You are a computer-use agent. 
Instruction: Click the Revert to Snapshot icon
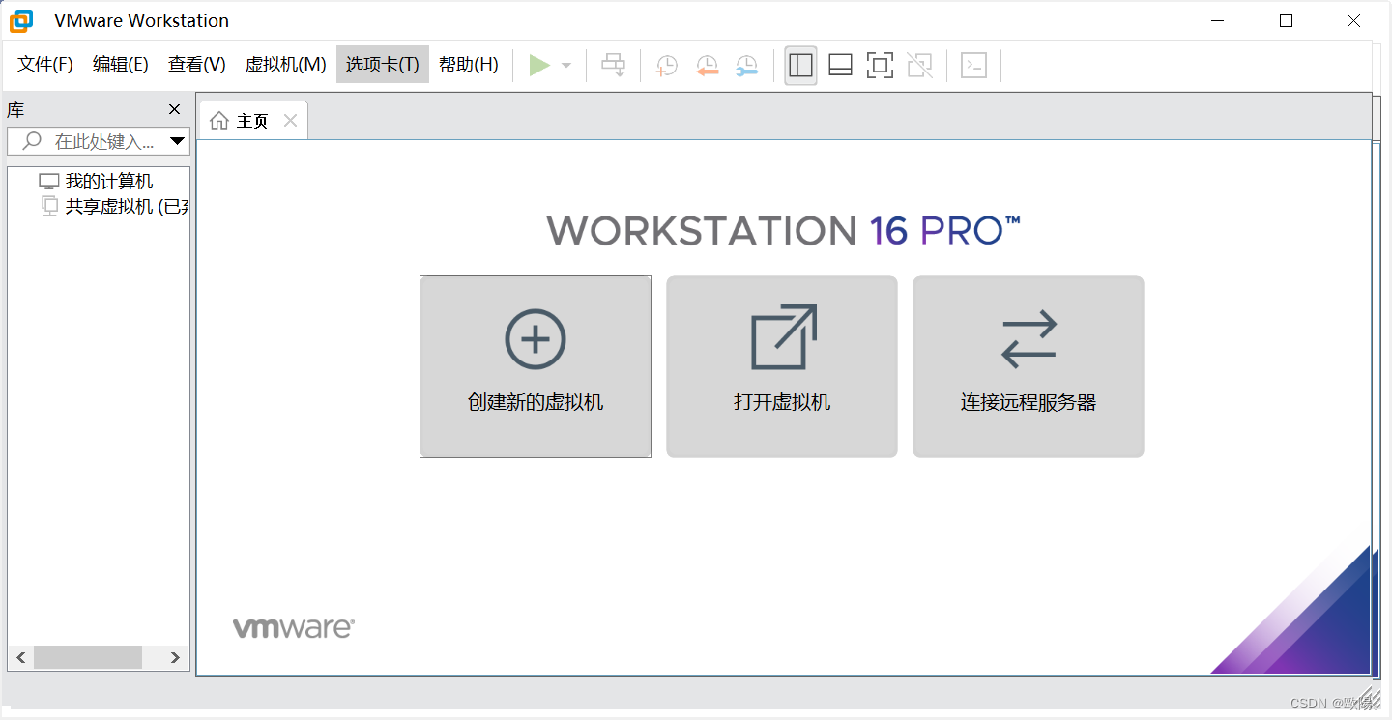coord(708,65)
